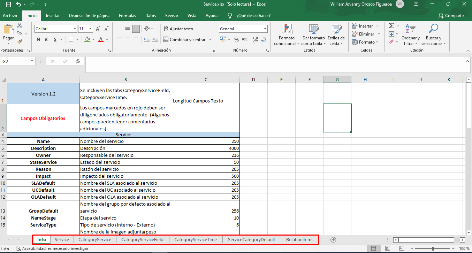The height and width of the screenshot is (253, 472).
Task: Click the increase decimals icon
Action: tap(256, 39)
